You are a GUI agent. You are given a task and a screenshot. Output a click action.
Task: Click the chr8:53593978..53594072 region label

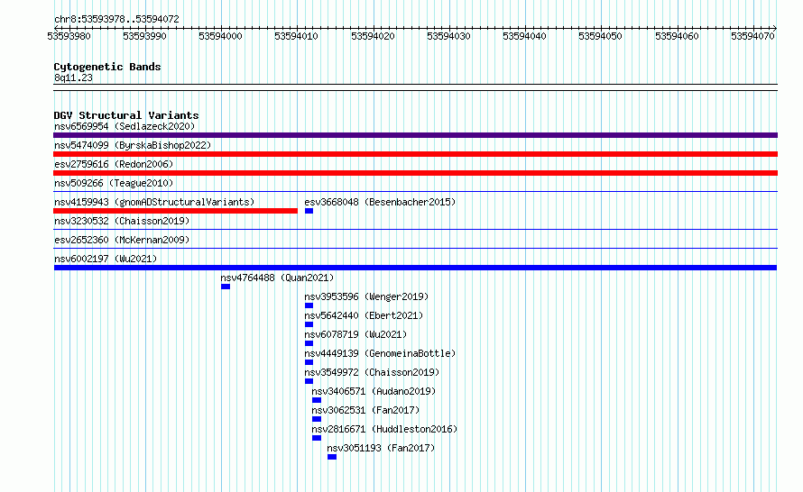(x=116, y=19)
